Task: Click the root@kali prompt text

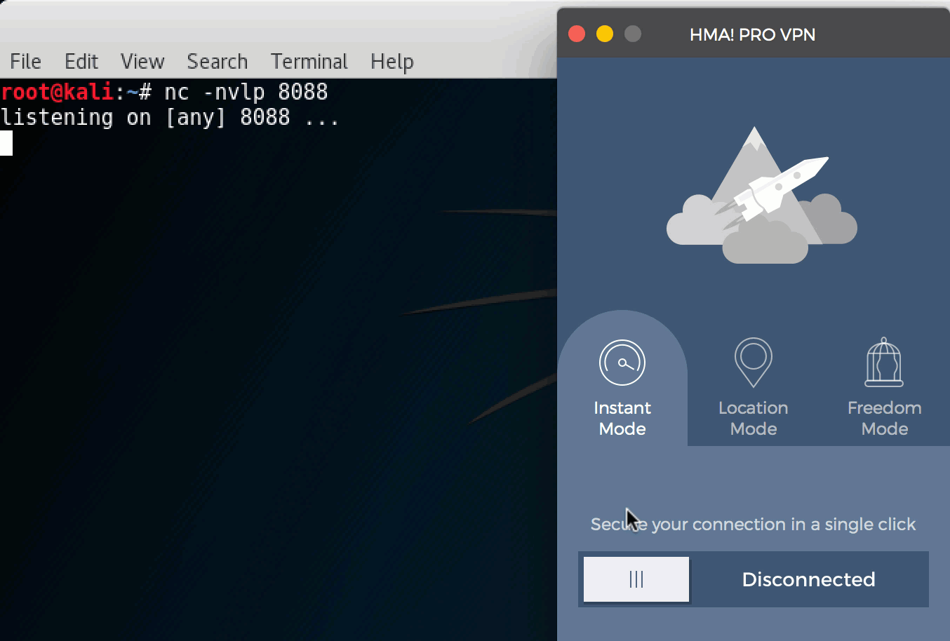Action: [57, 92]
